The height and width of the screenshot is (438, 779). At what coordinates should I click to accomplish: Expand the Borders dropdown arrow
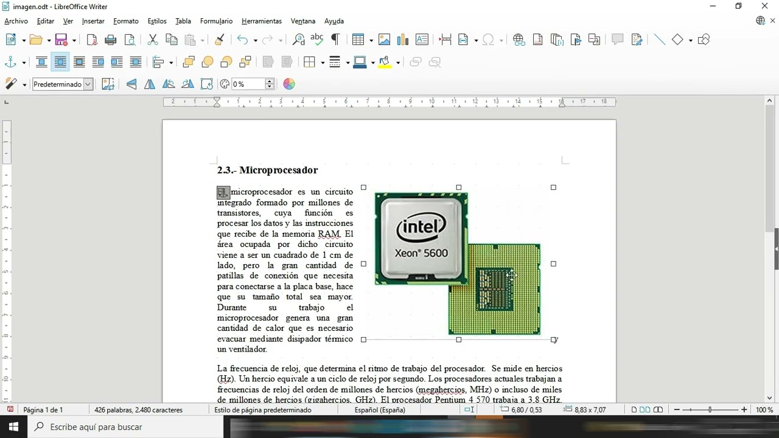point(322,63)
